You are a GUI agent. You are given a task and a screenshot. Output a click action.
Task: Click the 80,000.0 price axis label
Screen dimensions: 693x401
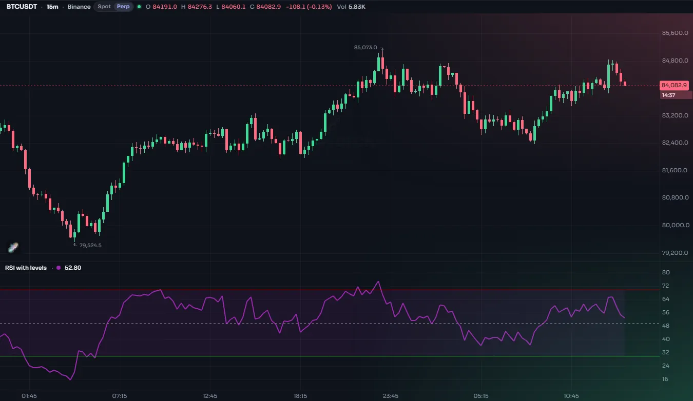point(675,225)
